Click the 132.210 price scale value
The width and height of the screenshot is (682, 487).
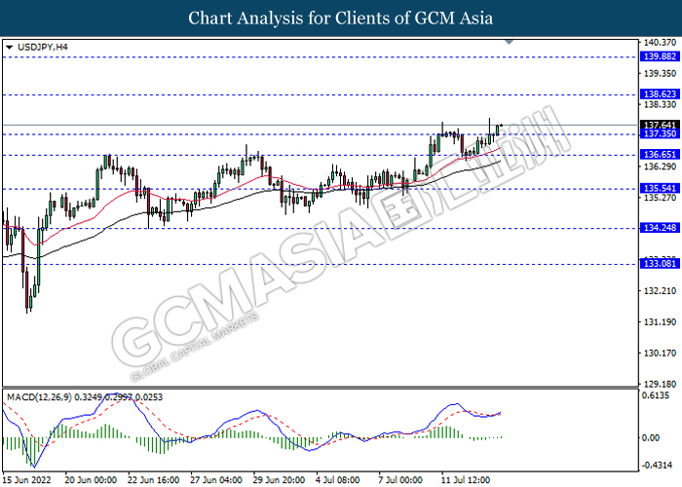click(660, 291)
